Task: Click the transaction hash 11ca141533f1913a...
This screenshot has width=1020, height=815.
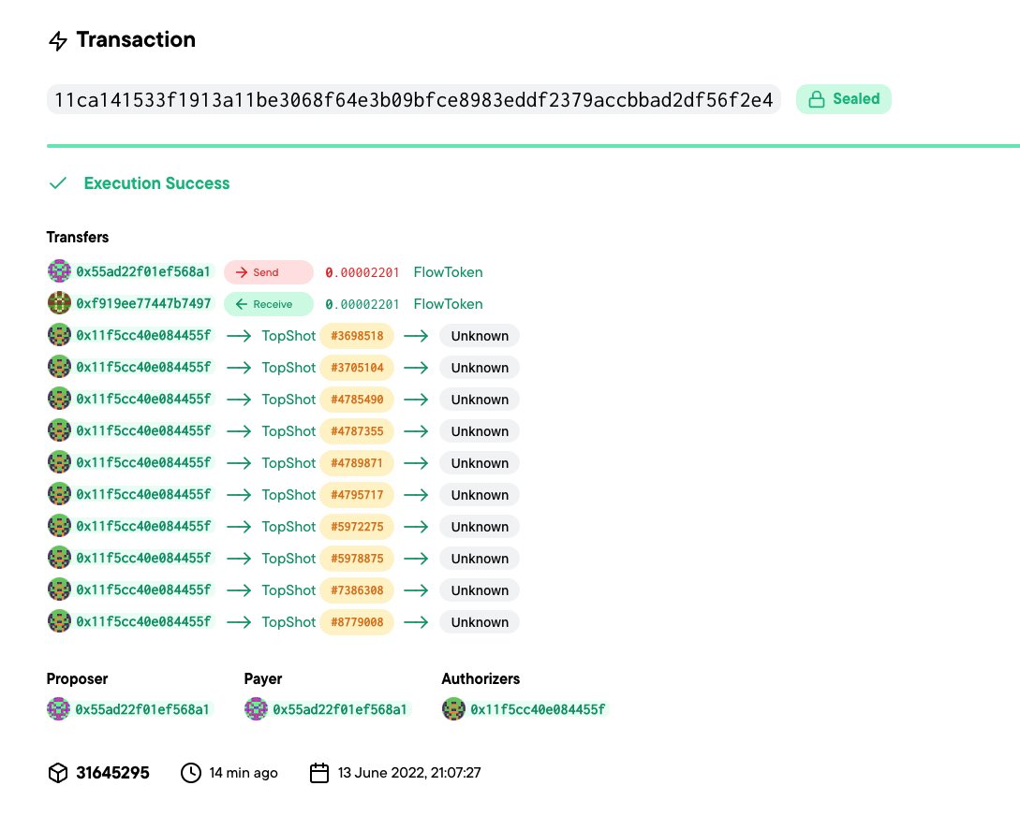Action: 414,99
